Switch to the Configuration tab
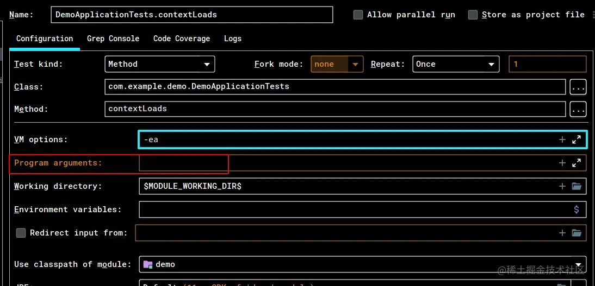The width and height of the screenshot is (595, 286). point(45,39)
